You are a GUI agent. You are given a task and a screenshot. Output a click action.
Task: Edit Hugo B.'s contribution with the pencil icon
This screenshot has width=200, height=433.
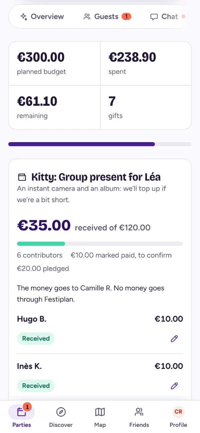click(174, 339)
